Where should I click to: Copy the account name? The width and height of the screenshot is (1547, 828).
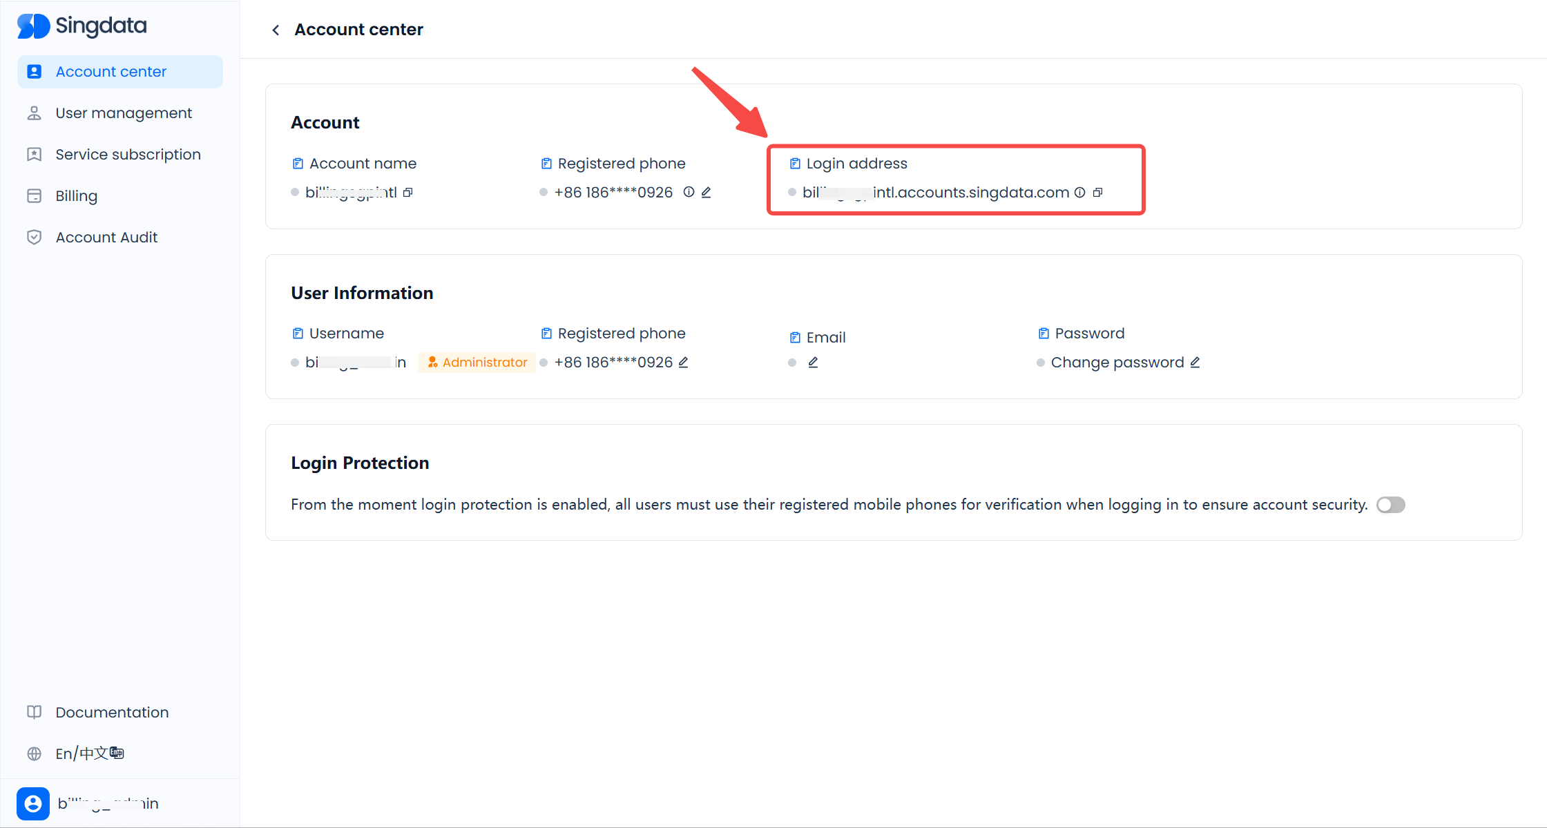[x=408, y=193]
